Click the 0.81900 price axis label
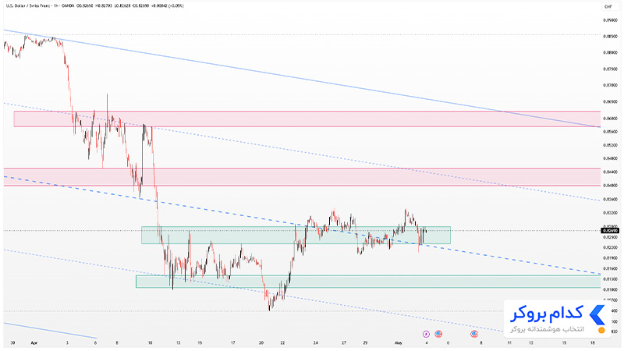Image resolution: width=624 pixels, height=351 pixels. pos(610,258)
